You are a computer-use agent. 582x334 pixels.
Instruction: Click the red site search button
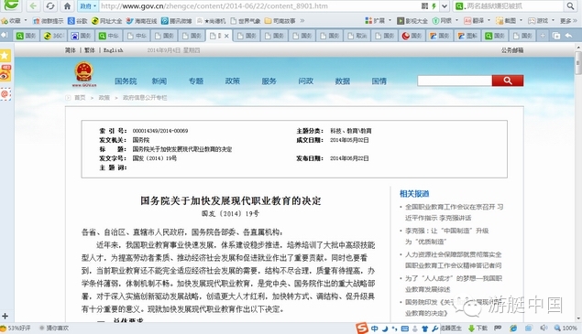[508, 81]
